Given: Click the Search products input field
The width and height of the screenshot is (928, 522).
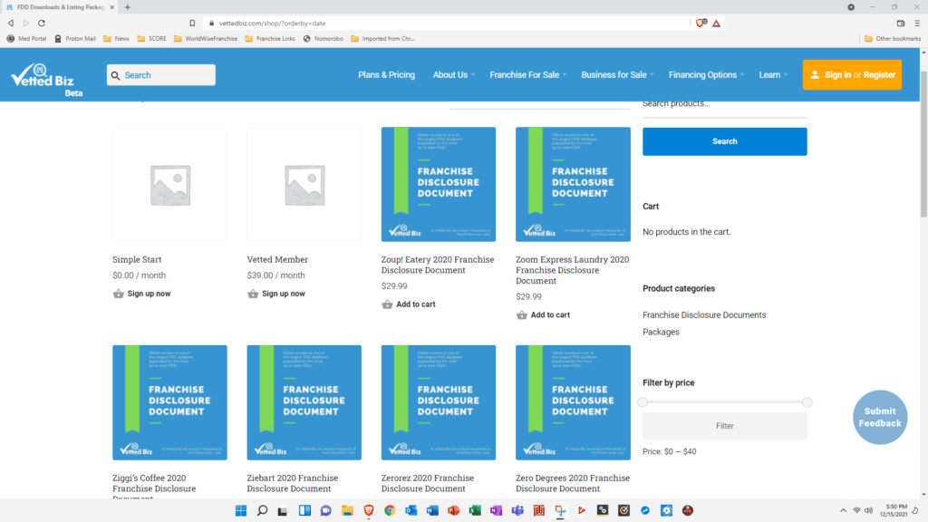Looking at the screenshot, I should (x=724, y=105).
